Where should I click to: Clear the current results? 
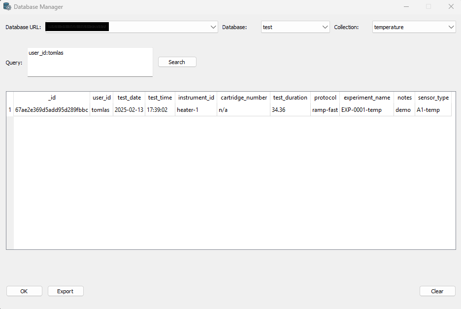pos(437,291)
